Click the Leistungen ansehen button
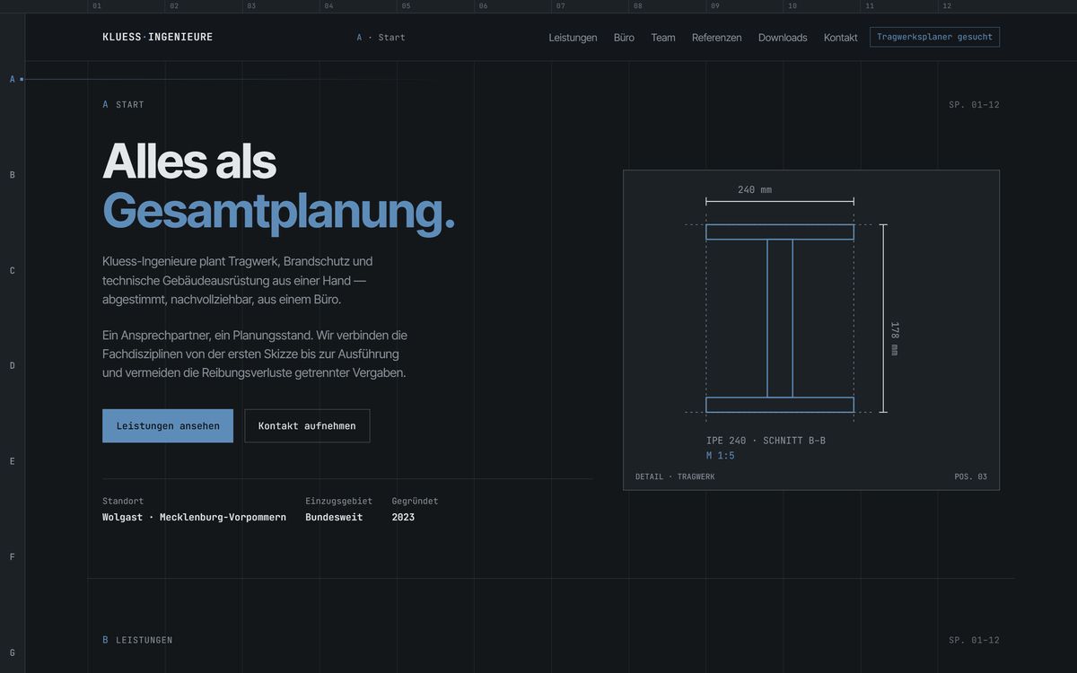 [x=168, y=426]
